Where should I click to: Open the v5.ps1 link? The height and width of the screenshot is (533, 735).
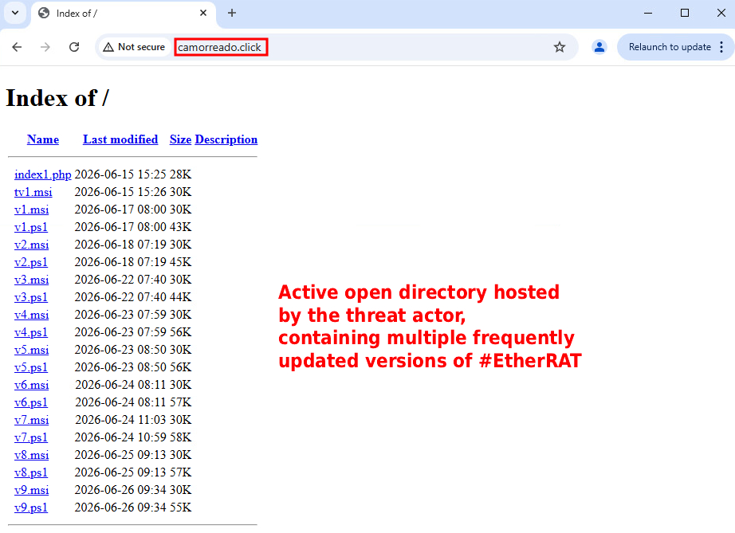[31, 367]
